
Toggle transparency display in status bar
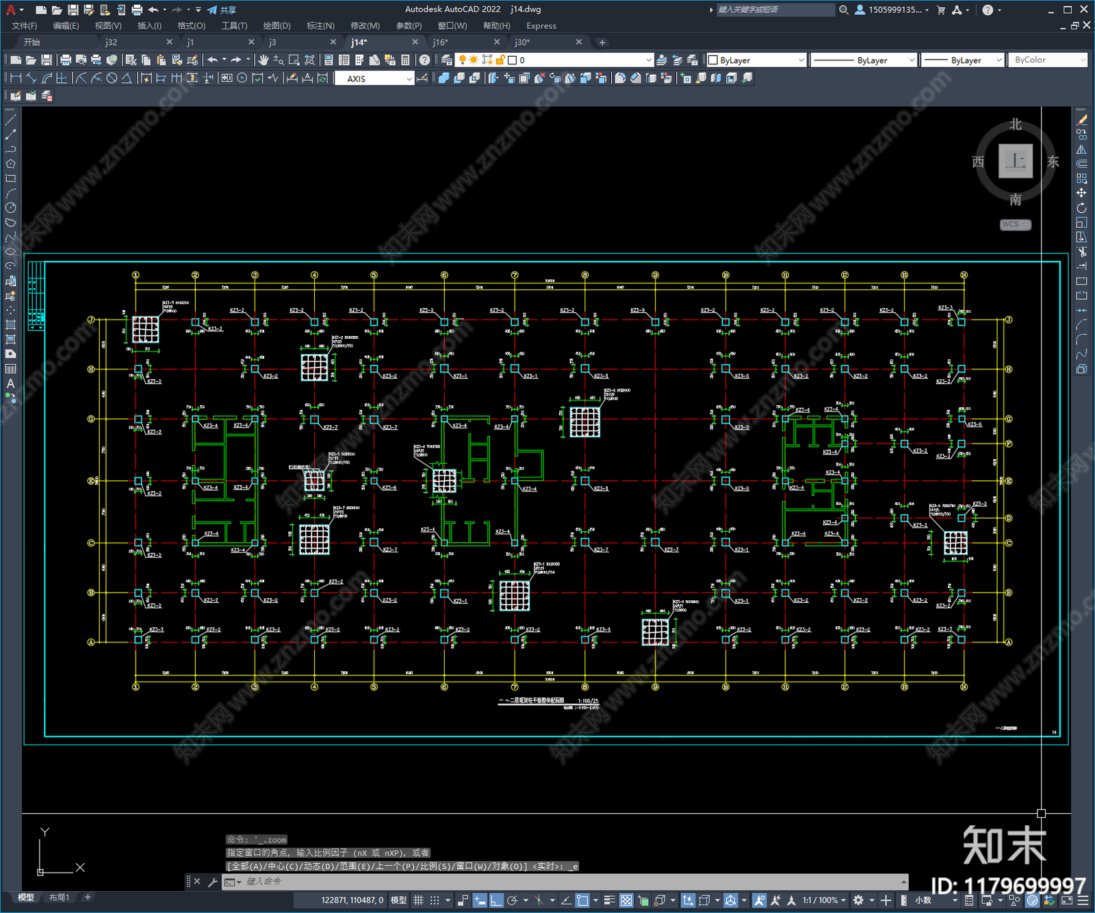626,900
